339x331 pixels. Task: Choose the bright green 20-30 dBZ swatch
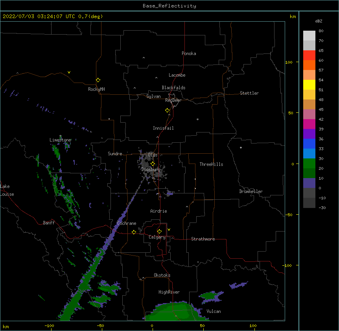309,164
